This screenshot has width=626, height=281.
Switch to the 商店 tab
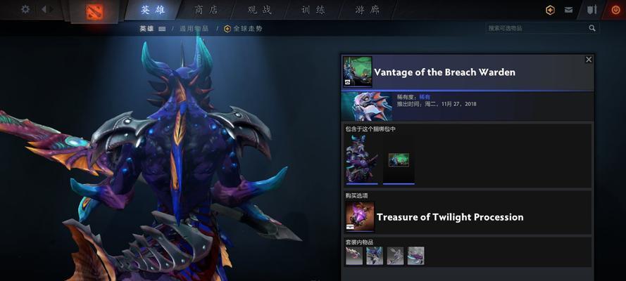tap(206, 10)
